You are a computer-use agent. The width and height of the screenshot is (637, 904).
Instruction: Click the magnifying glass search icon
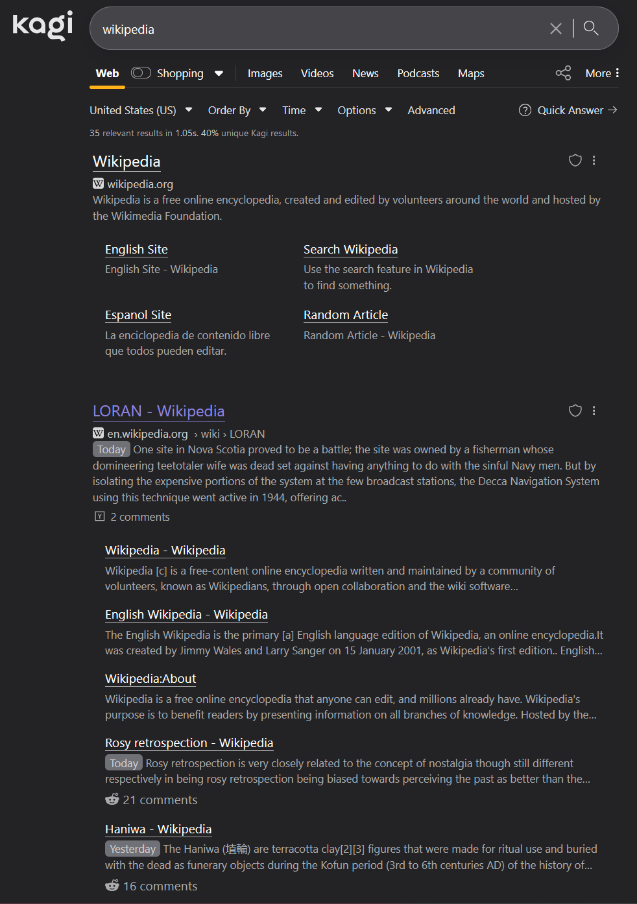[x=590, y=28]
